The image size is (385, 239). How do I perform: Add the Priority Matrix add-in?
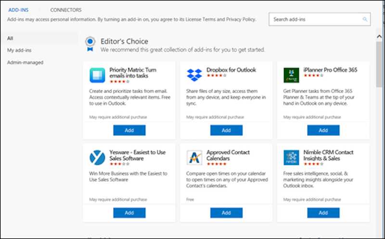point(129,131)
